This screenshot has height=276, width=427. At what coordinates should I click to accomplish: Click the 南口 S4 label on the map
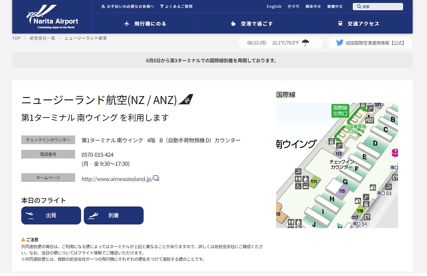coord(360,224)
